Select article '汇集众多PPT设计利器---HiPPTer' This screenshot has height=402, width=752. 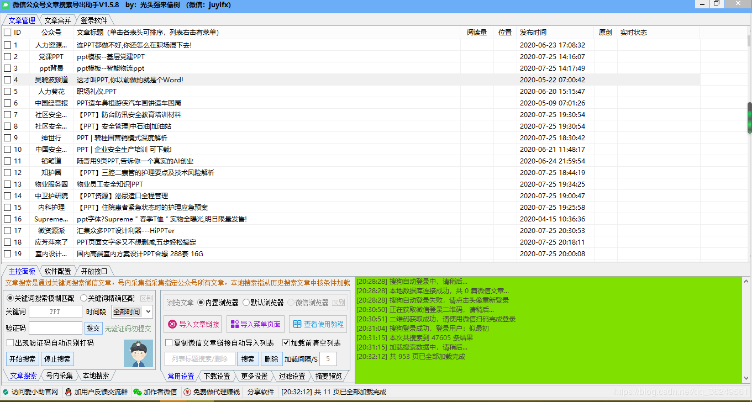[x=125, y=231]
